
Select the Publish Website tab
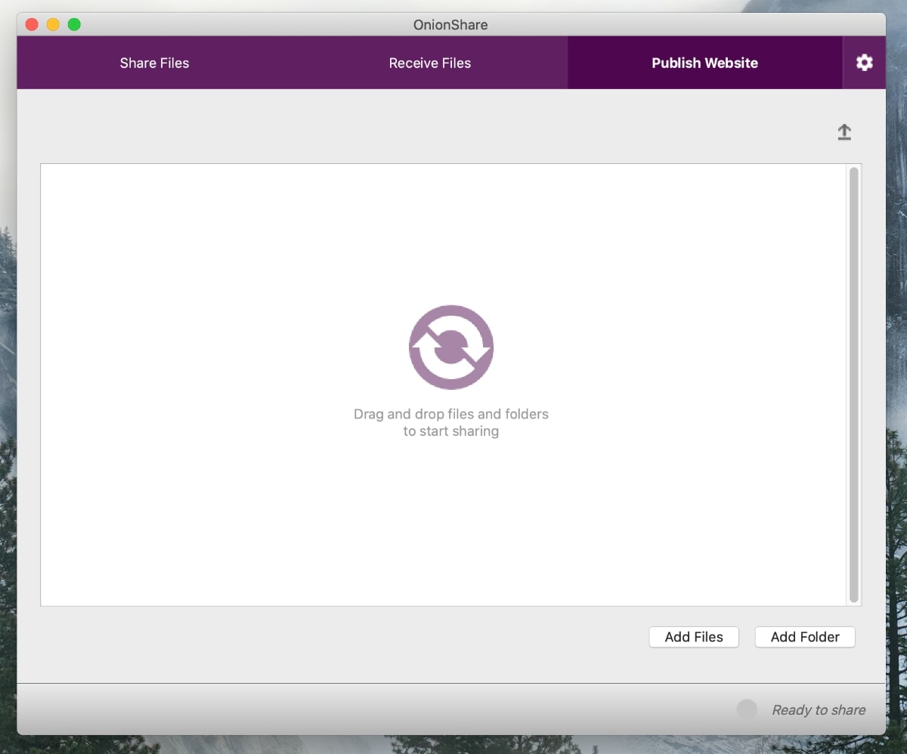704,63
